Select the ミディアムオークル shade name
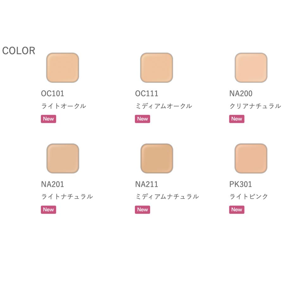This screenshot has width=285, height=285. [x=163, y=106]
